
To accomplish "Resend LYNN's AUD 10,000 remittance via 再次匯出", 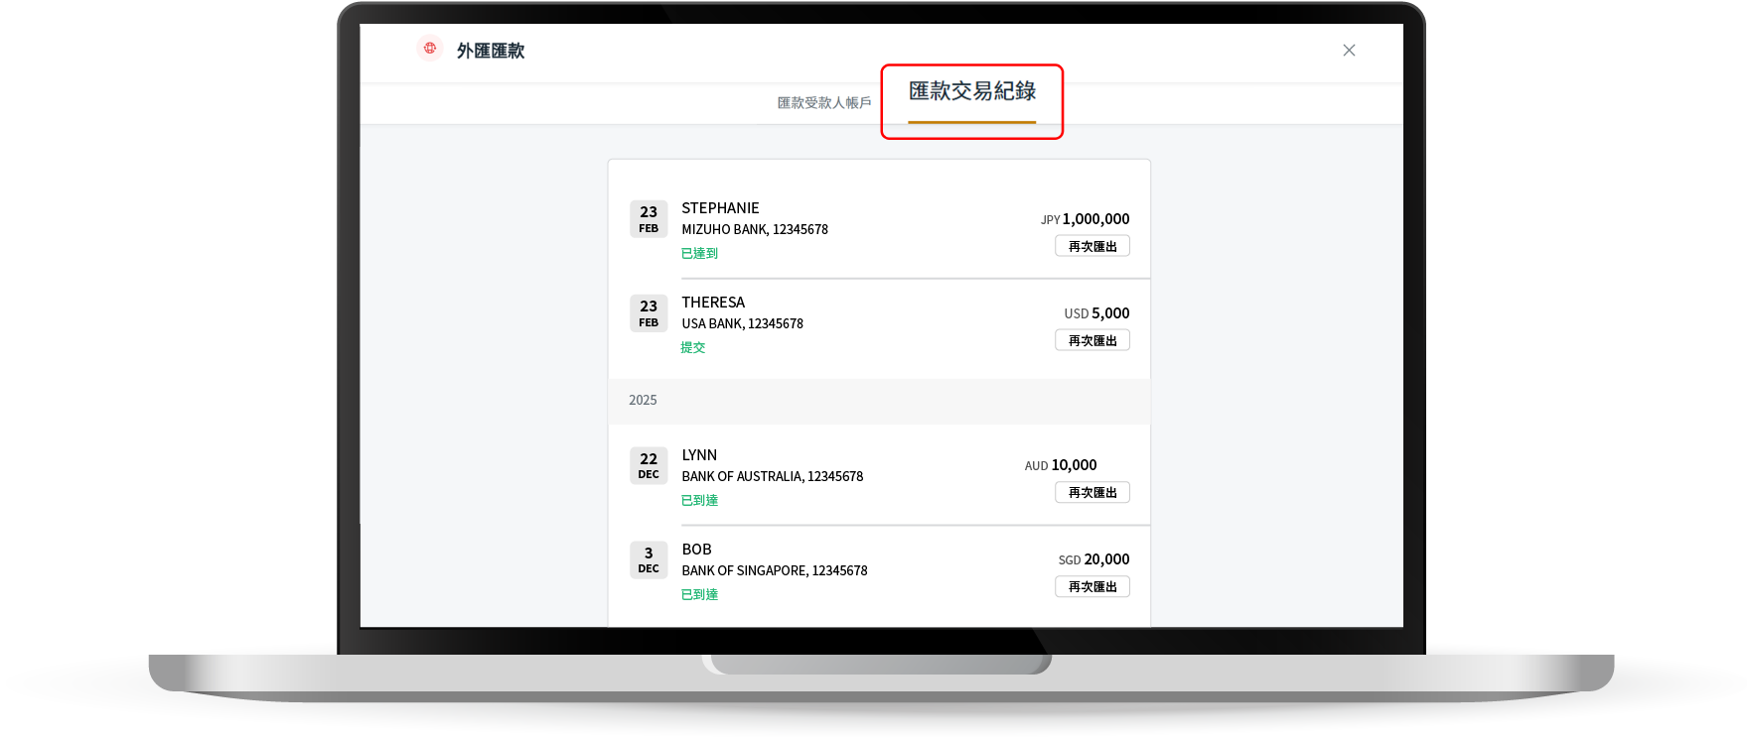I will click(1092, 493).
